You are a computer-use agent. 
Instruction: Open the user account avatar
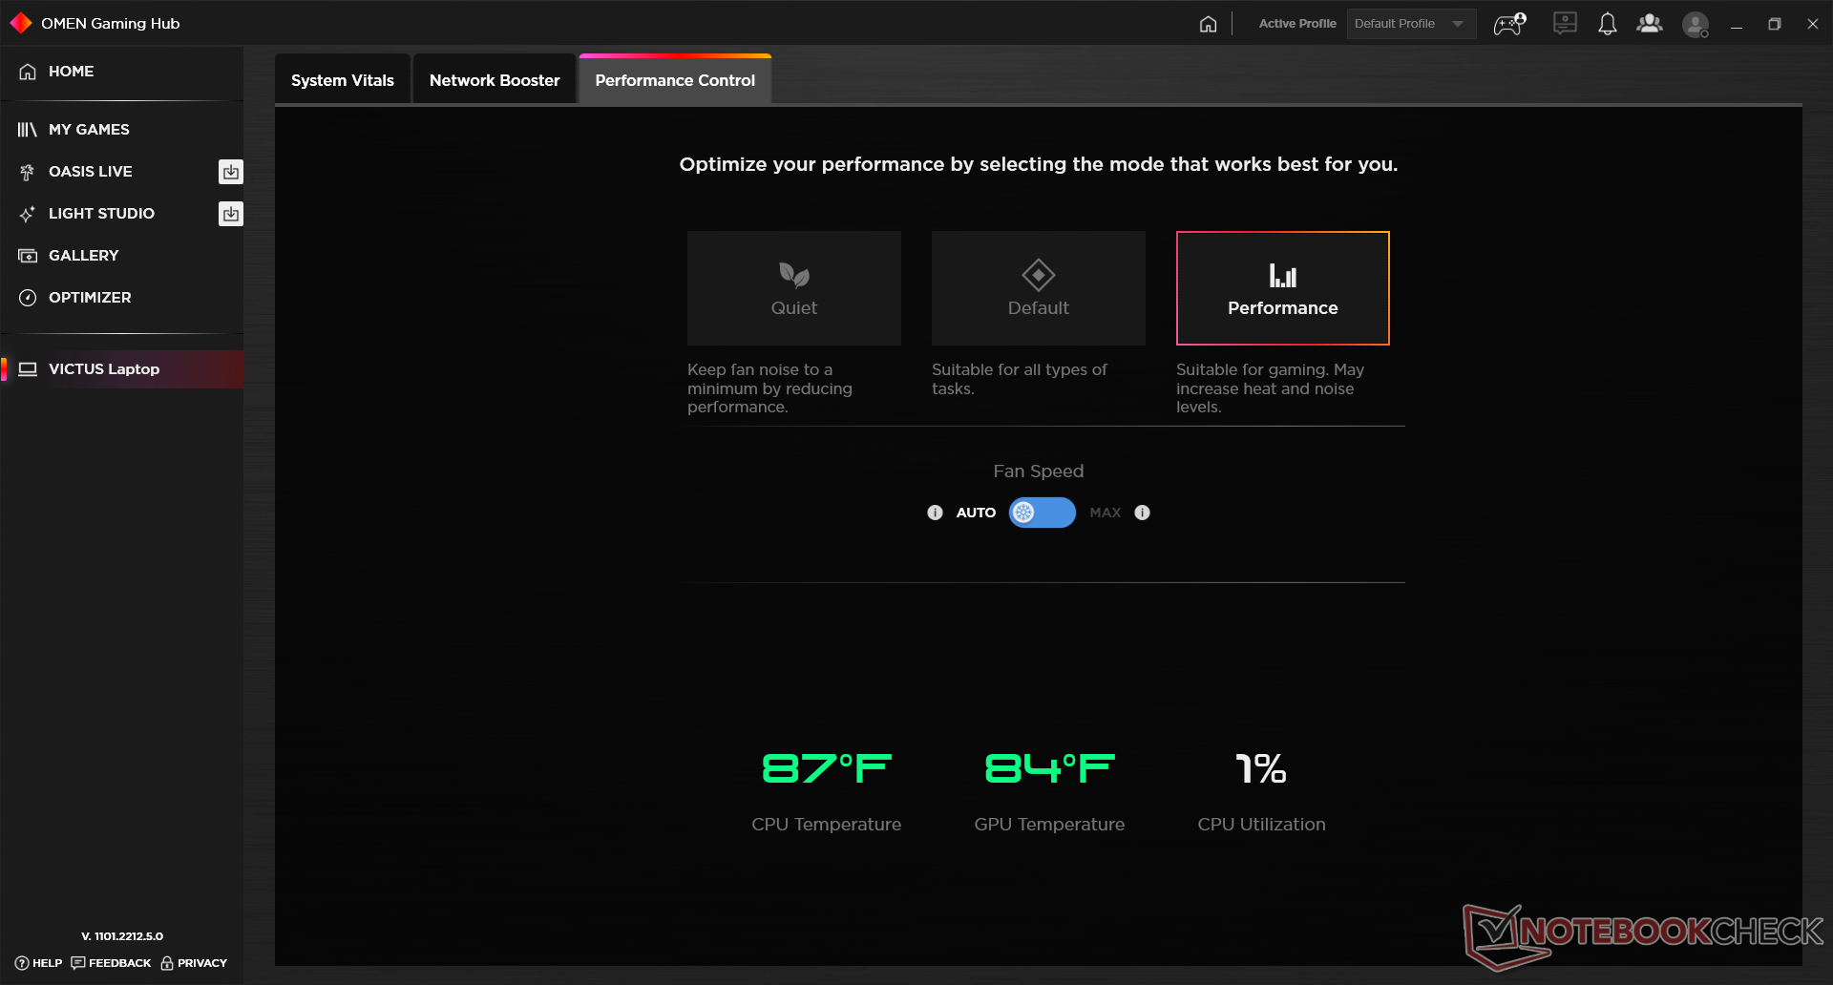pyautogui.click(x=1696, y=25)
